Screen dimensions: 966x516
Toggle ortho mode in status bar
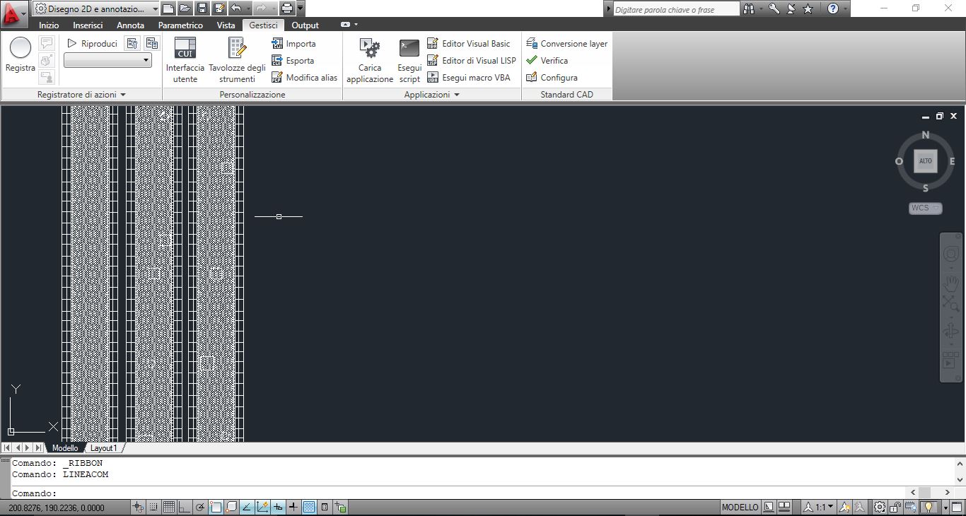coord(185,507)
